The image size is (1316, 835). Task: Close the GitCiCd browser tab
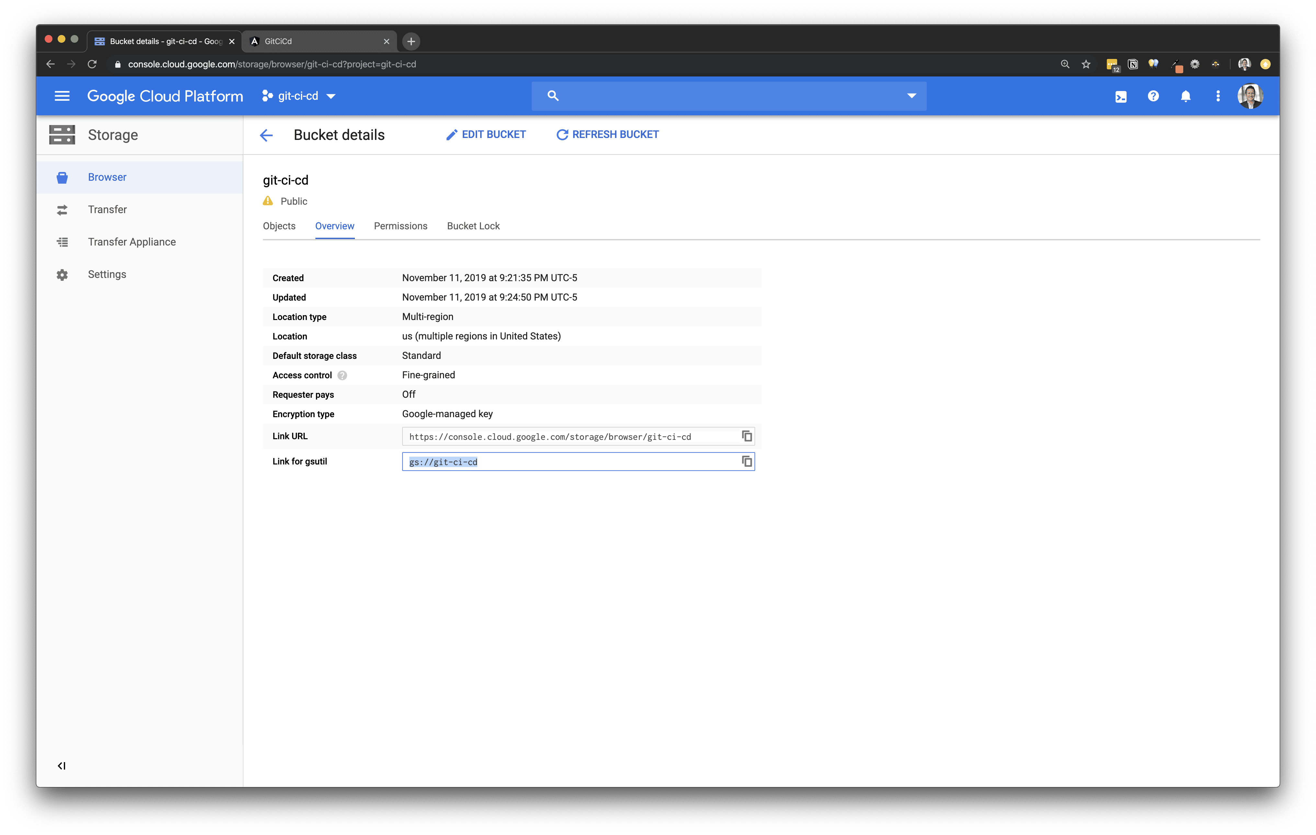tap(386, 41)
